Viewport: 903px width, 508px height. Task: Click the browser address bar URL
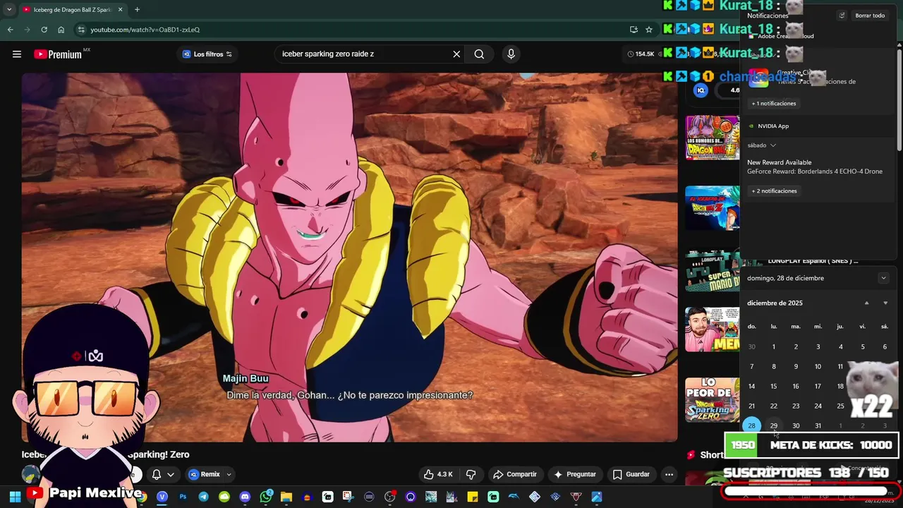pyautogui.click(x=145, y=30)
